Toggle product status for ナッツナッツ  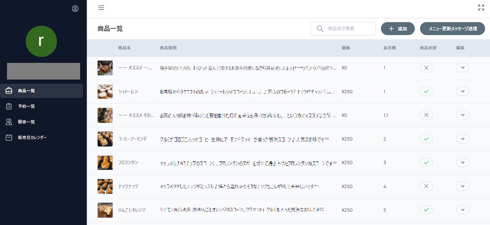(426, 186)
